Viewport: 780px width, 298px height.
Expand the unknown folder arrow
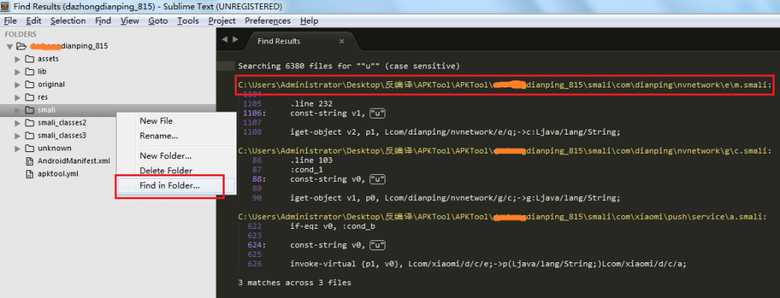point(18,148)
